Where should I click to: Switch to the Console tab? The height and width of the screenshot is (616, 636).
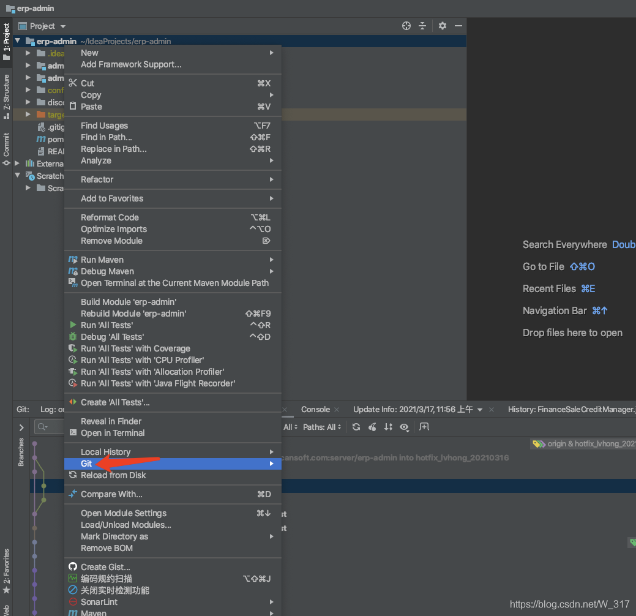click(x=315, y=410)
